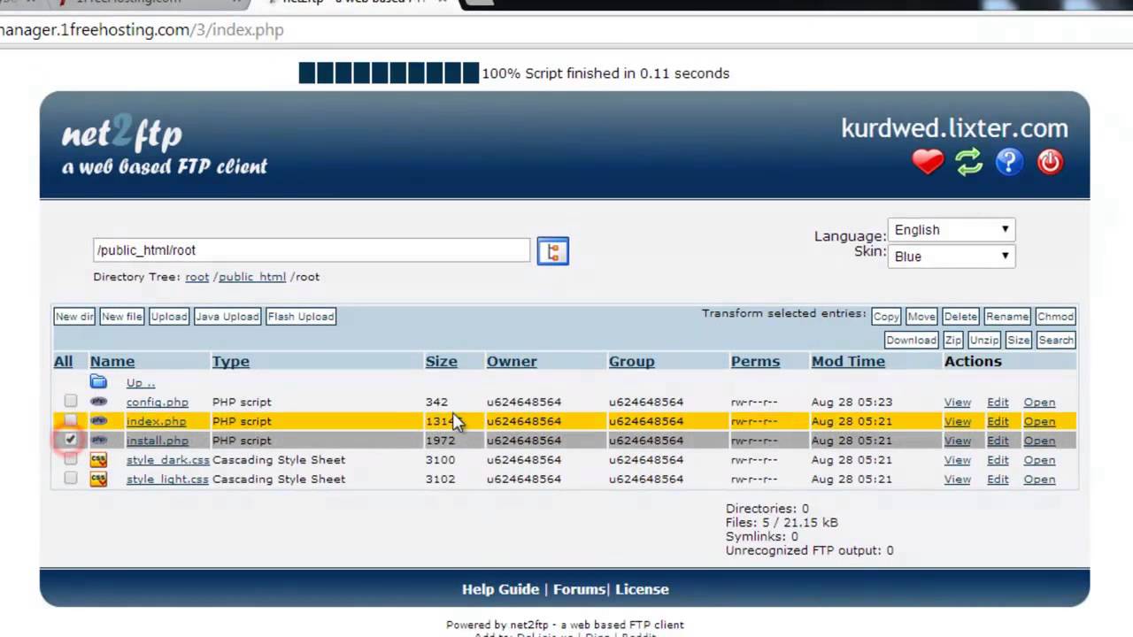Viewport: 1133px width, 637px height.
Task: Sort by Type column header
Action: pyautogui.click(x=231, y=361)
